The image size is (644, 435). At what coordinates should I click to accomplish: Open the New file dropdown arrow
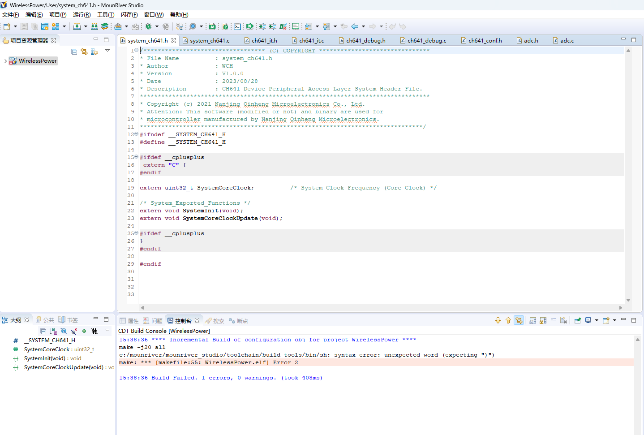15,26
